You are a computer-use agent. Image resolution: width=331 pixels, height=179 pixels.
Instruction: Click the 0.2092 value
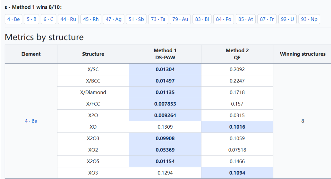(x=237, y=69)
